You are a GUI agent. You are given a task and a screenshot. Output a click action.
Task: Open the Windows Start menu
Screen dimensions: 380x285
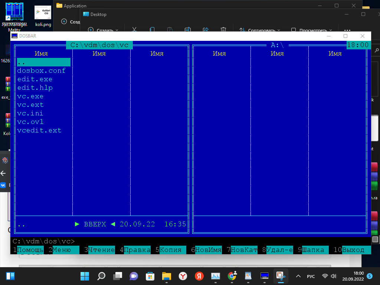[85, 276]
